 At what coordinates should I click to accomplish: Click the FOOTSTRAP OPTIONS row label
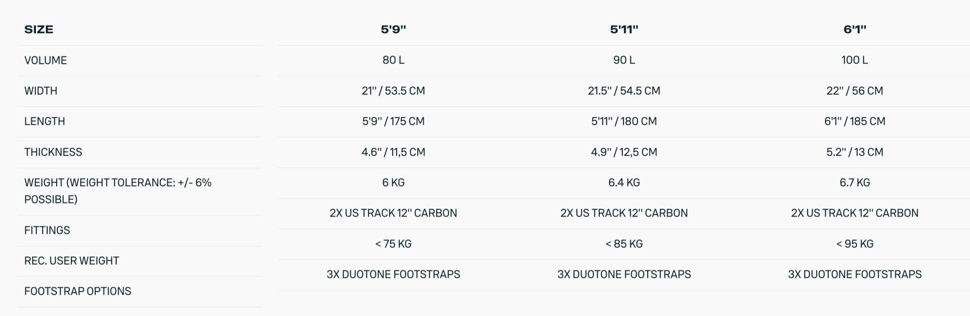(x=78, y=291)
